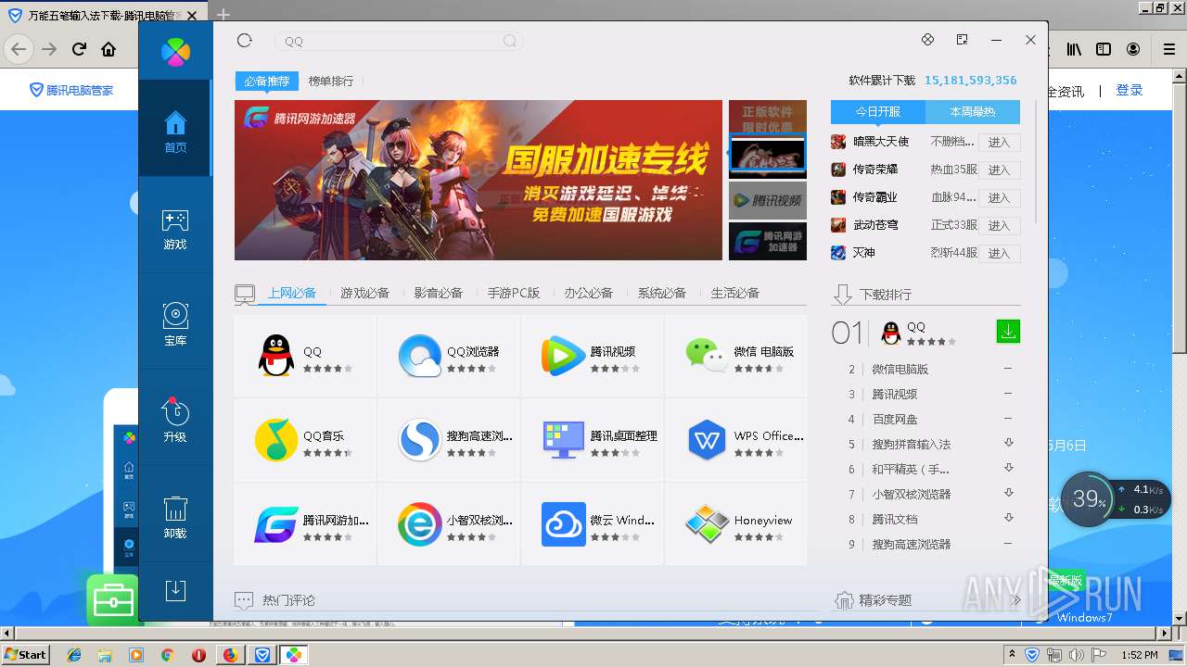Click the 登录 link in browser page
The image size is (1187, 667).
tap(1130, 90)
